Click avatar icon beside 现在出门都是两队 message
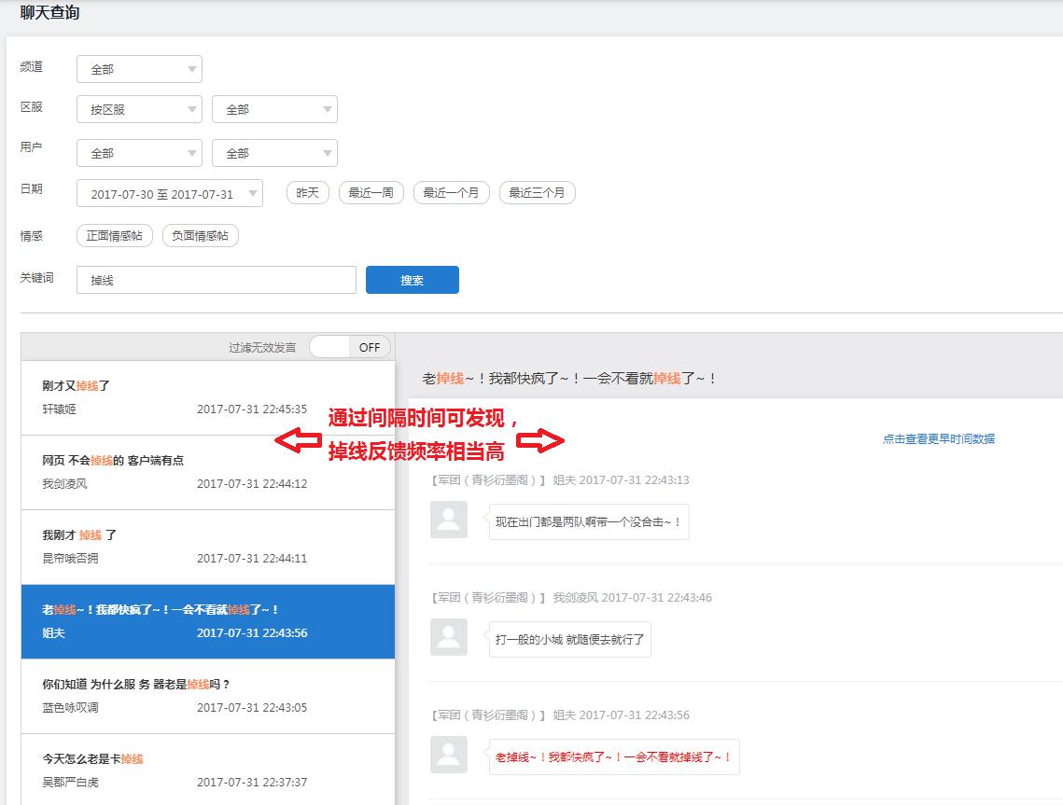This screenshot has height=805, width=1063. coord(449,520)
